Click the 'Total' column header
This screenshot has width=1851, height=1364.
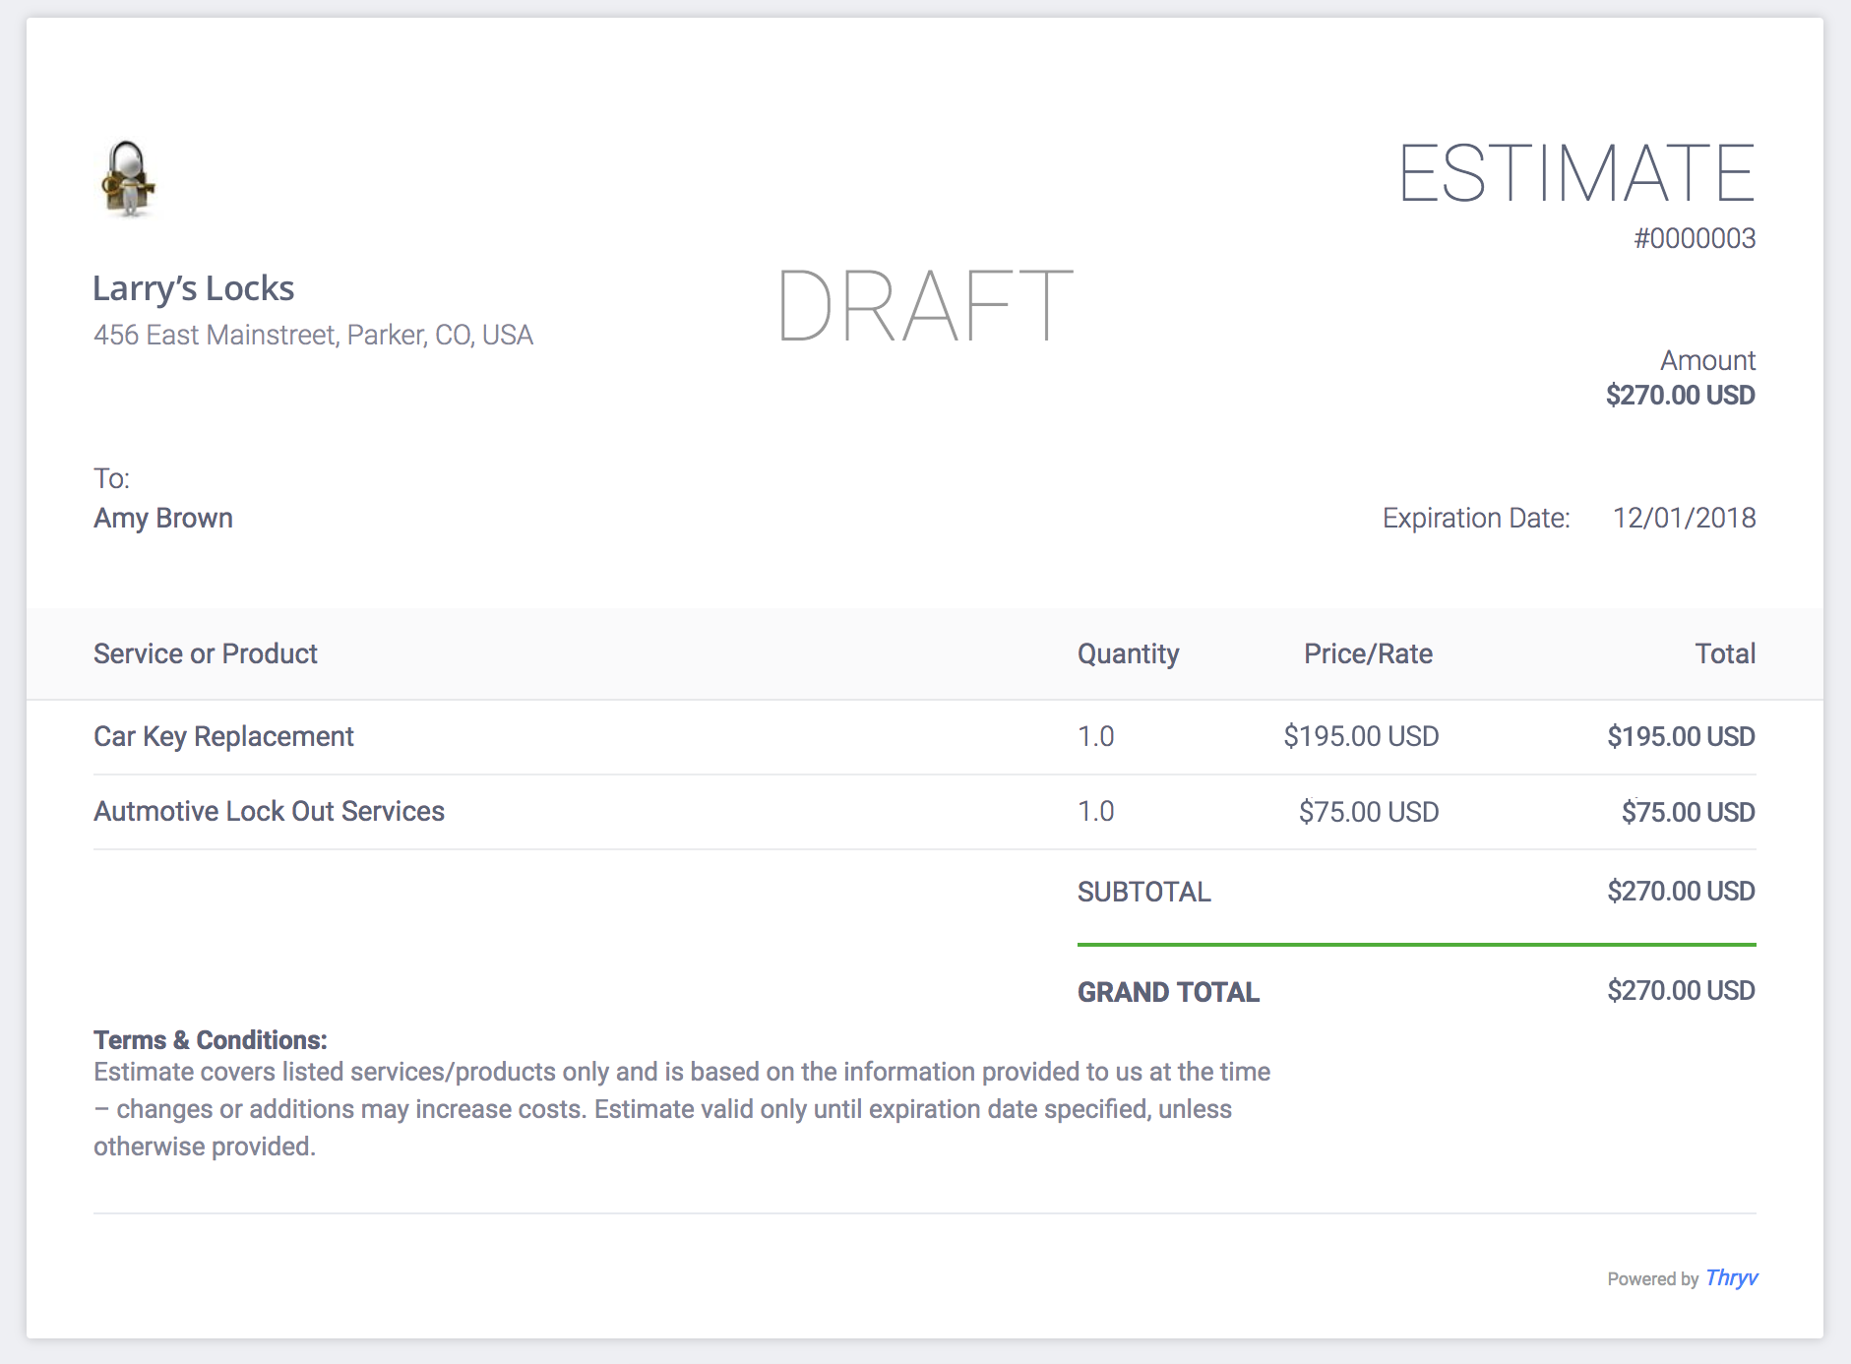(1725, 654)
